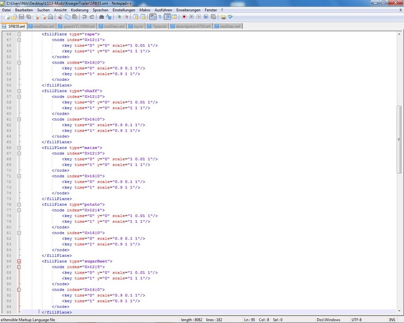Click the folder icon before spell-check
Screen dimensions: 404x323
223,17
